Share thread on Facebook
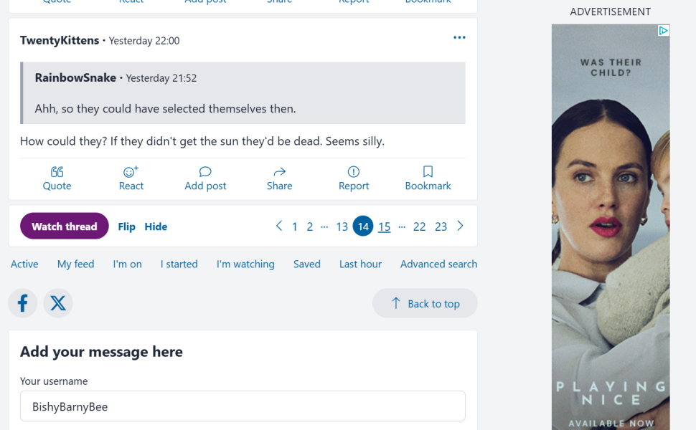Viewport: 696px width, 430px height. (23, 303)
